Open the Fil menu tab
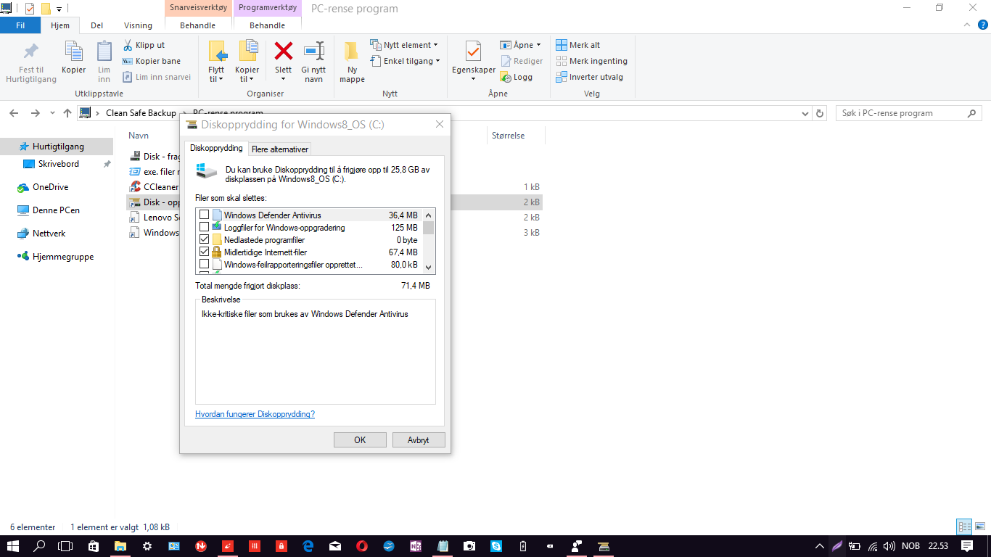The width and height of the screenshot is (991, 557). coord(20,25)
